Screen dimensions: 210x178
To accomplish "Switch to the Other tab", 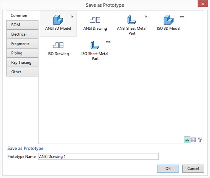I will 22,72.
